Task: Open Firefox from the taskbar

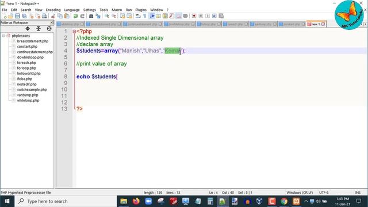Action: 136,201
